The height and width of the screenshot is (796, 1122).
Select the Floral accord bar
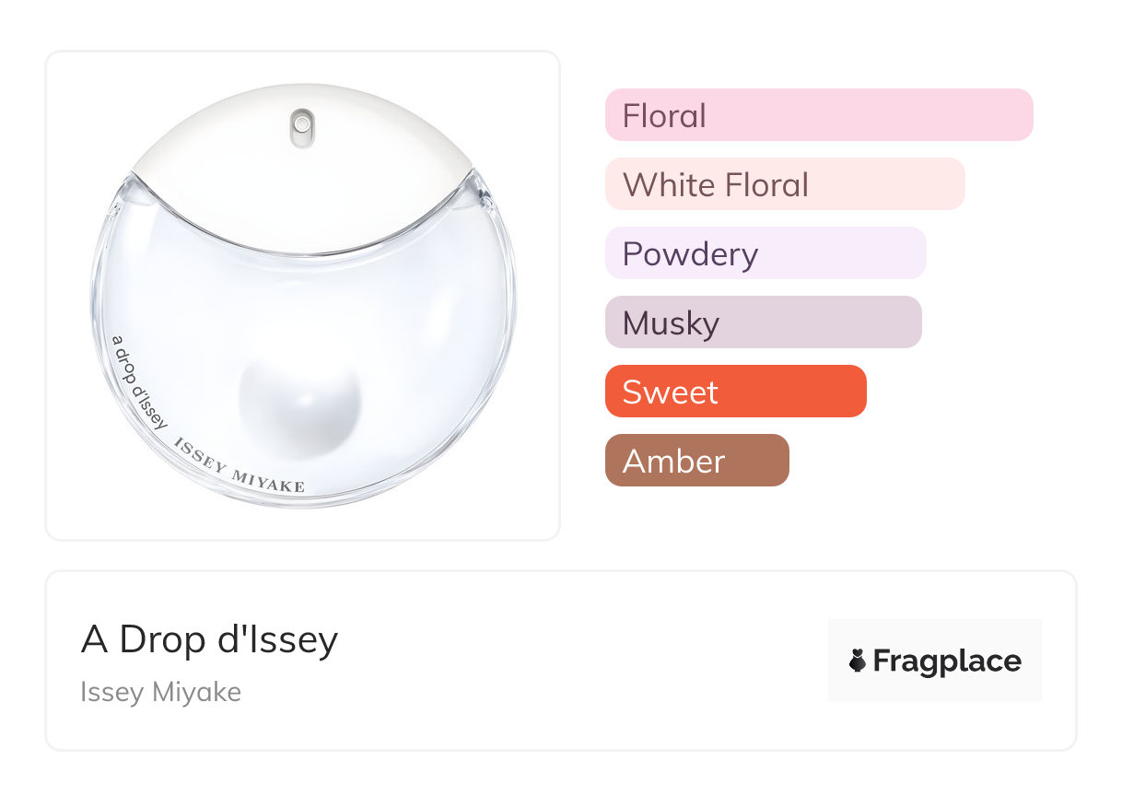click(x=818, y=115)
